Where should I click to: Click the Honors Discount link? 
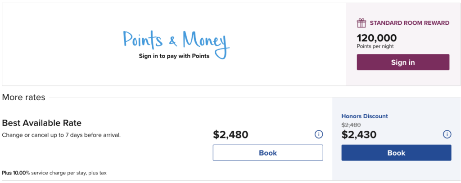point(365,116)
